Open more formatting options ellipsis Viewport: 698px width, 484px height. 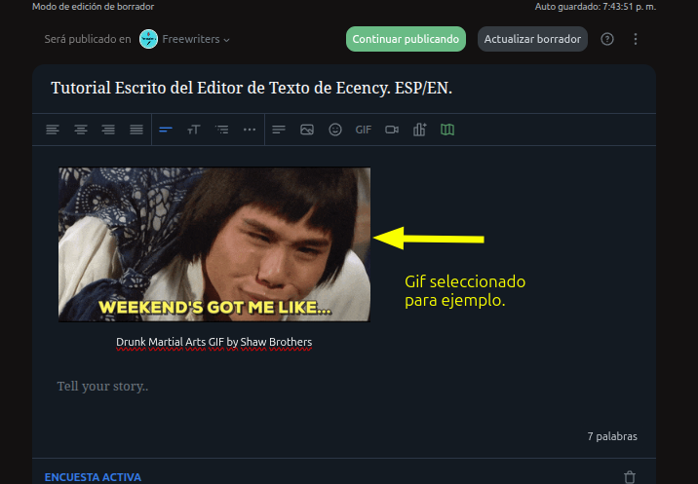pyautogui.click(x=250, y=130)
